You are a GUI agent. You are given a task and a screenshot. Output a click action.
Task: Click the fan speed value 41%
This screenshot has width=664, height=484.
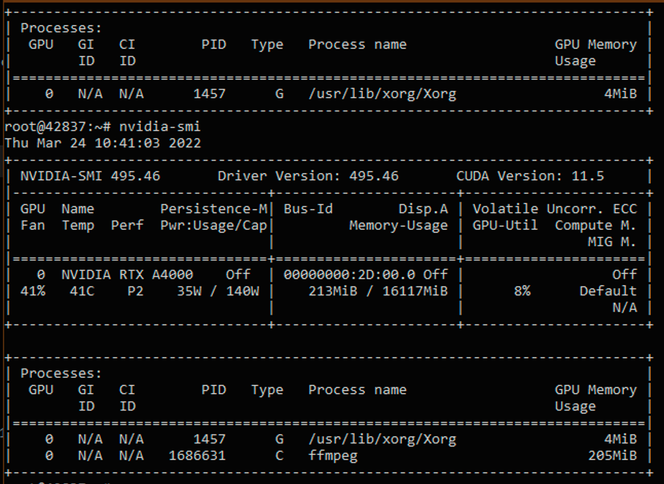33,291
